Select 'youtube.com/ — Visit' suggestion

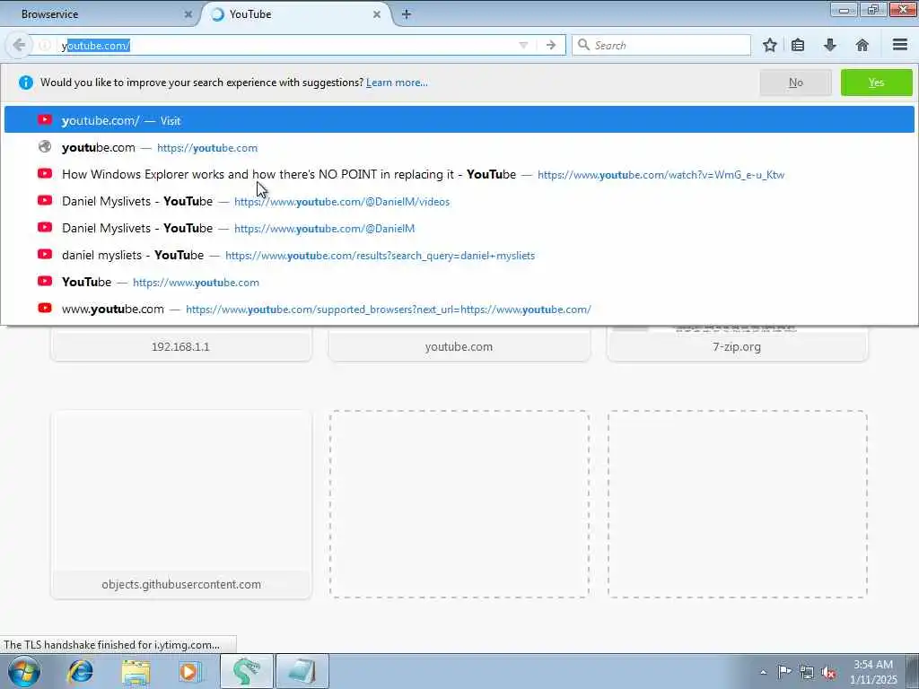[459, 120]
